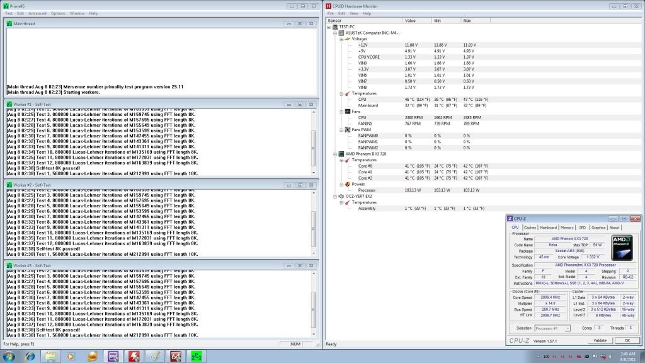This screenshot has width=645, height=363.
Task: Click the green Prime95 taskbar icon
Action: tap(197, 357)
